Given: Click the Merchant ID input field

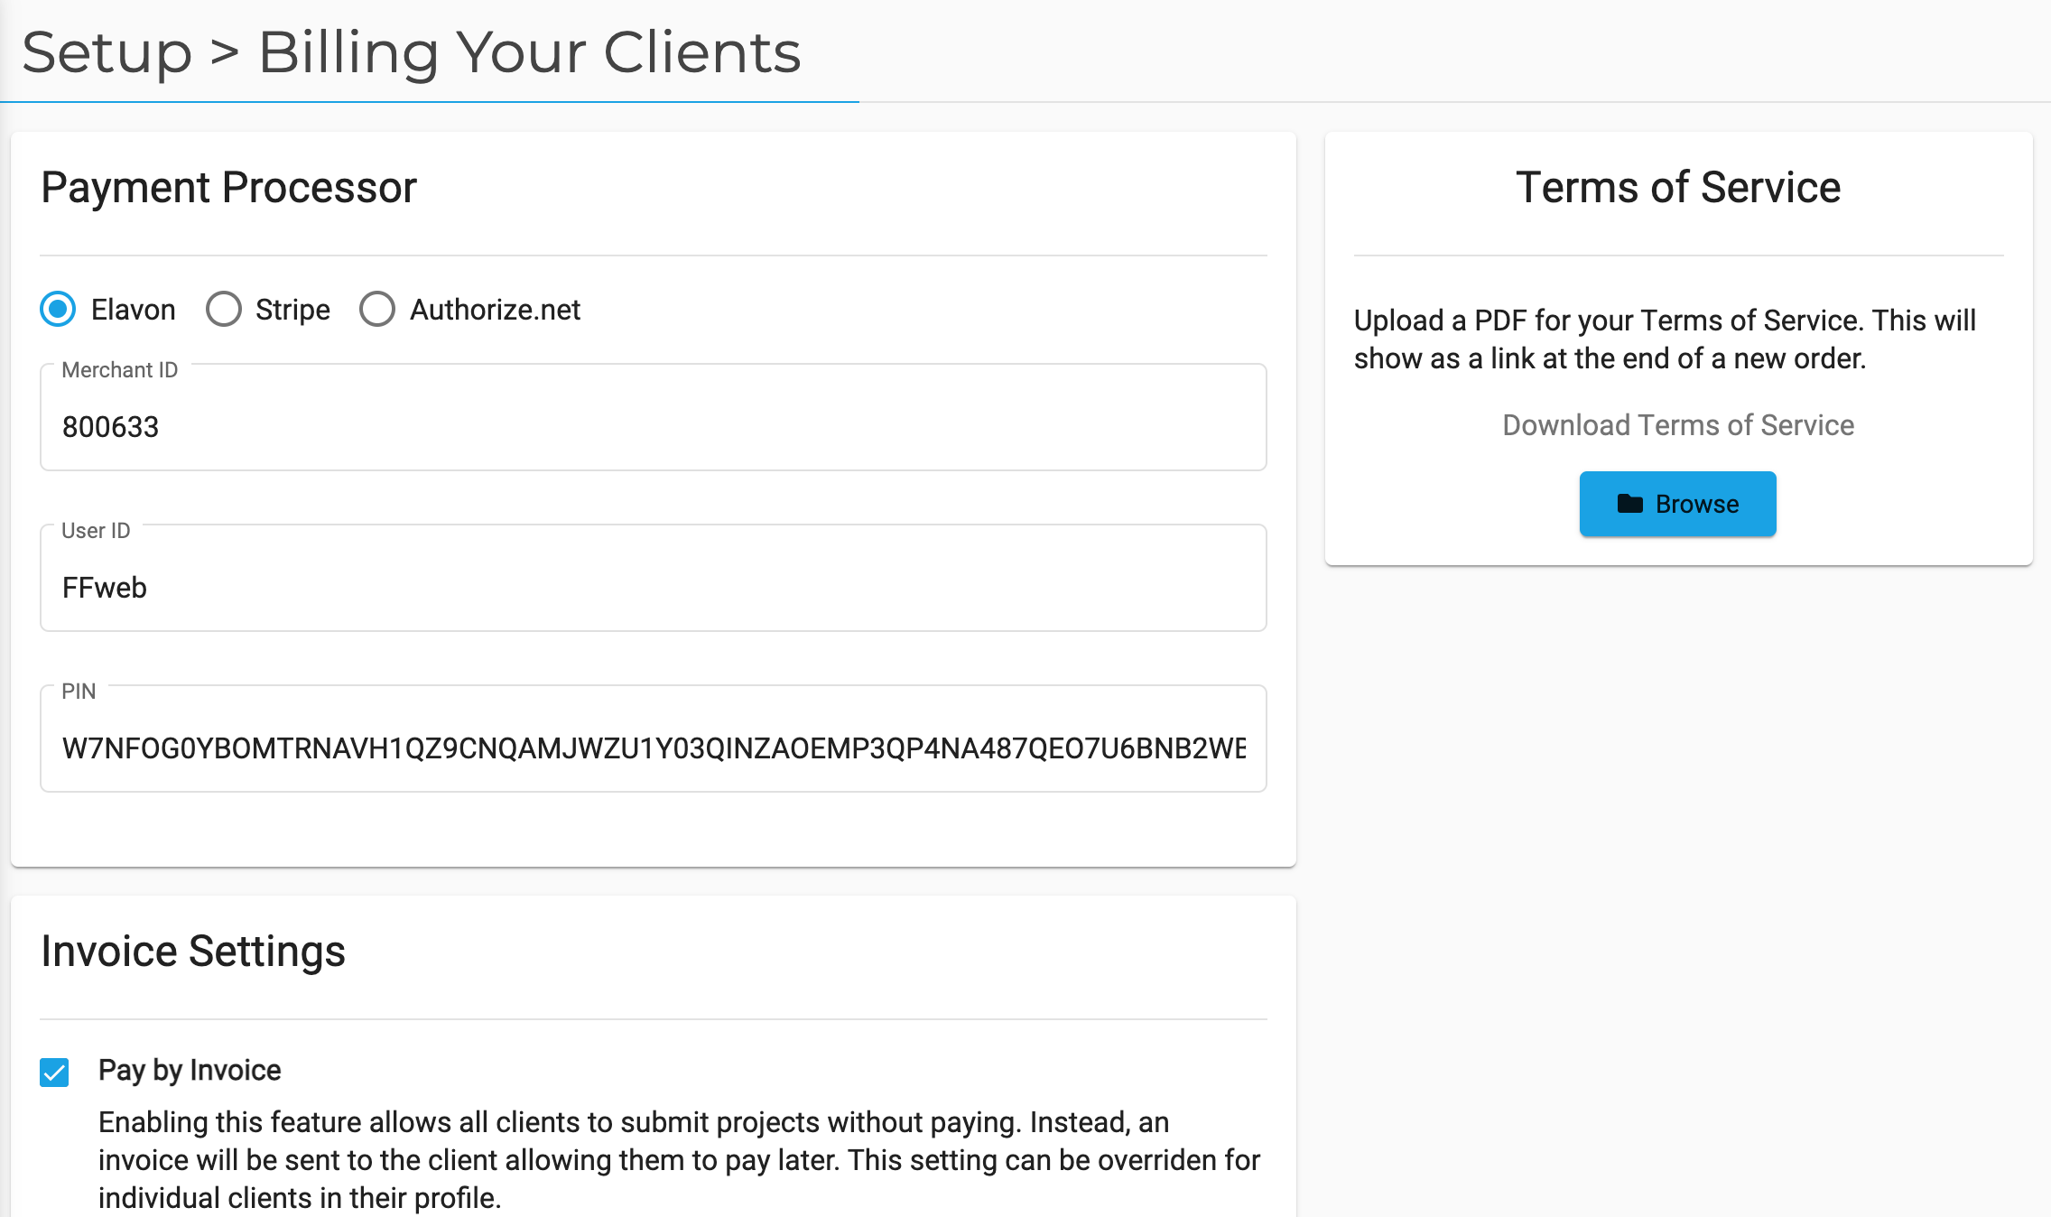Looking at the screenshot, I should pyautogui.click(x=654, y=418).
